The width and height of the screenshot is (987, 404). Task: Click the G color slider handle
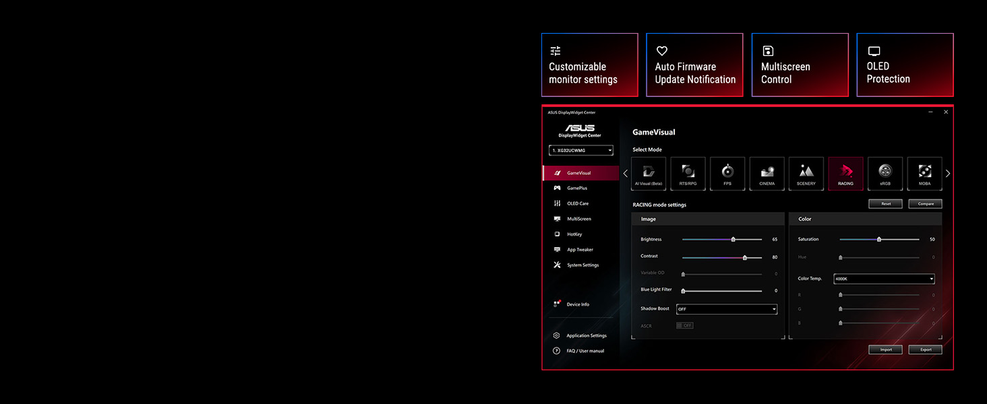point(840,309)
